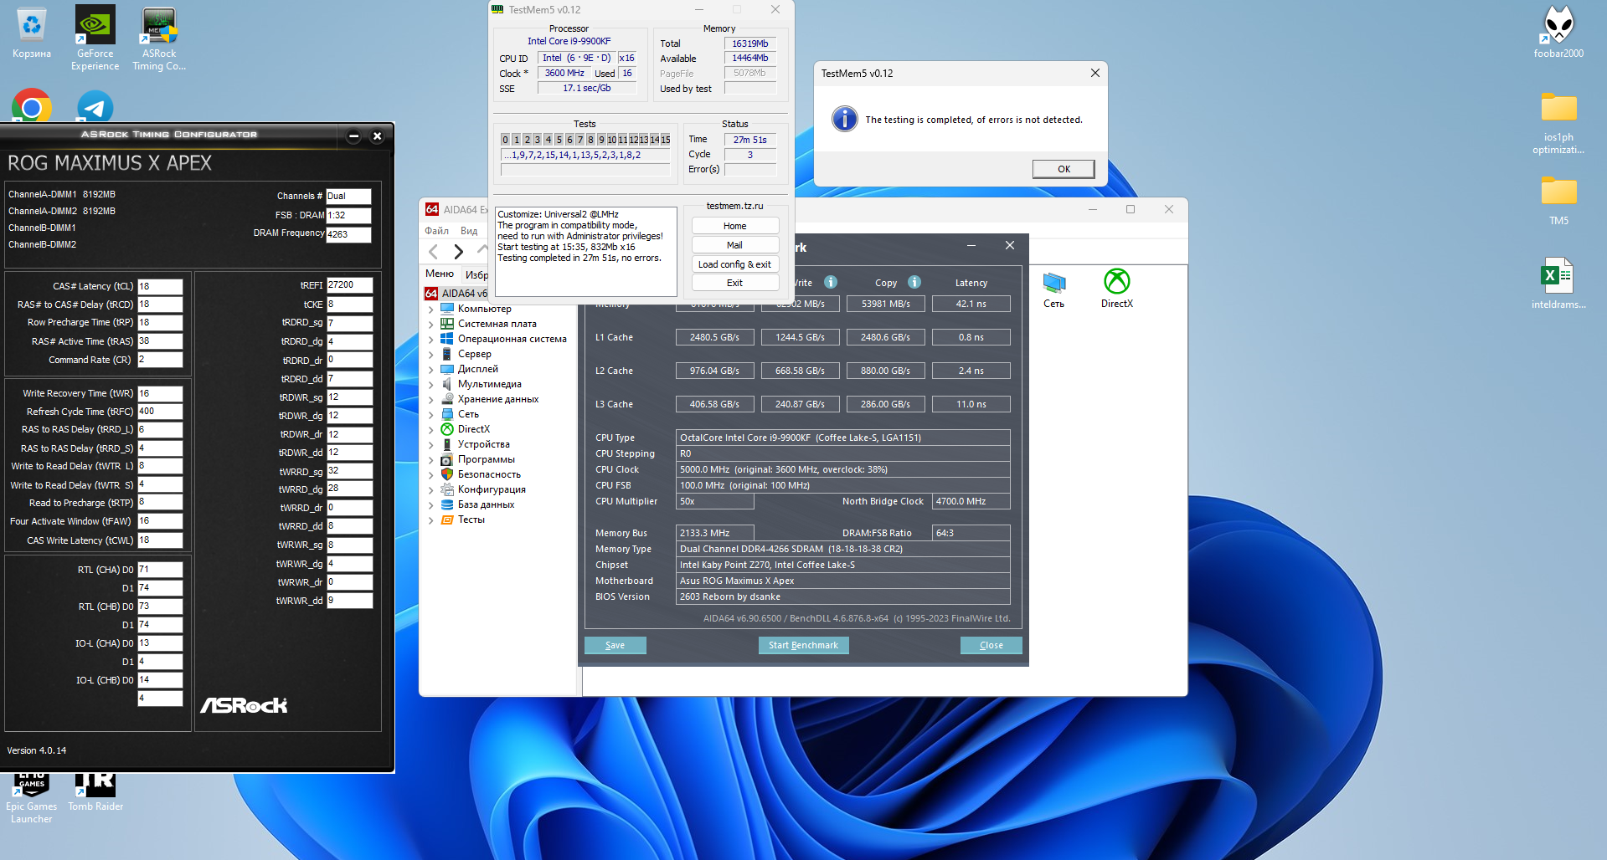This screenshot has height=860, width=1607.
Task: Click the CAS# Latency (tCL) field
Action: [x=160, y=286]
